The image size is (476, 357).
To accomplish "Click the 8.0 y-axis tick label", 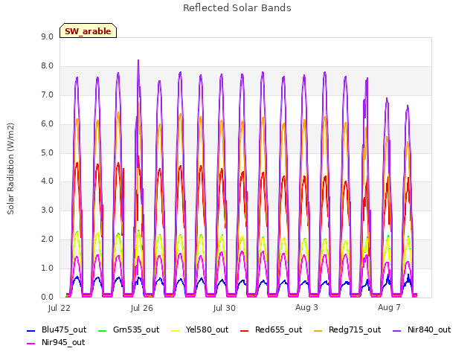I will pyautogui.click(x=47, y=66).
